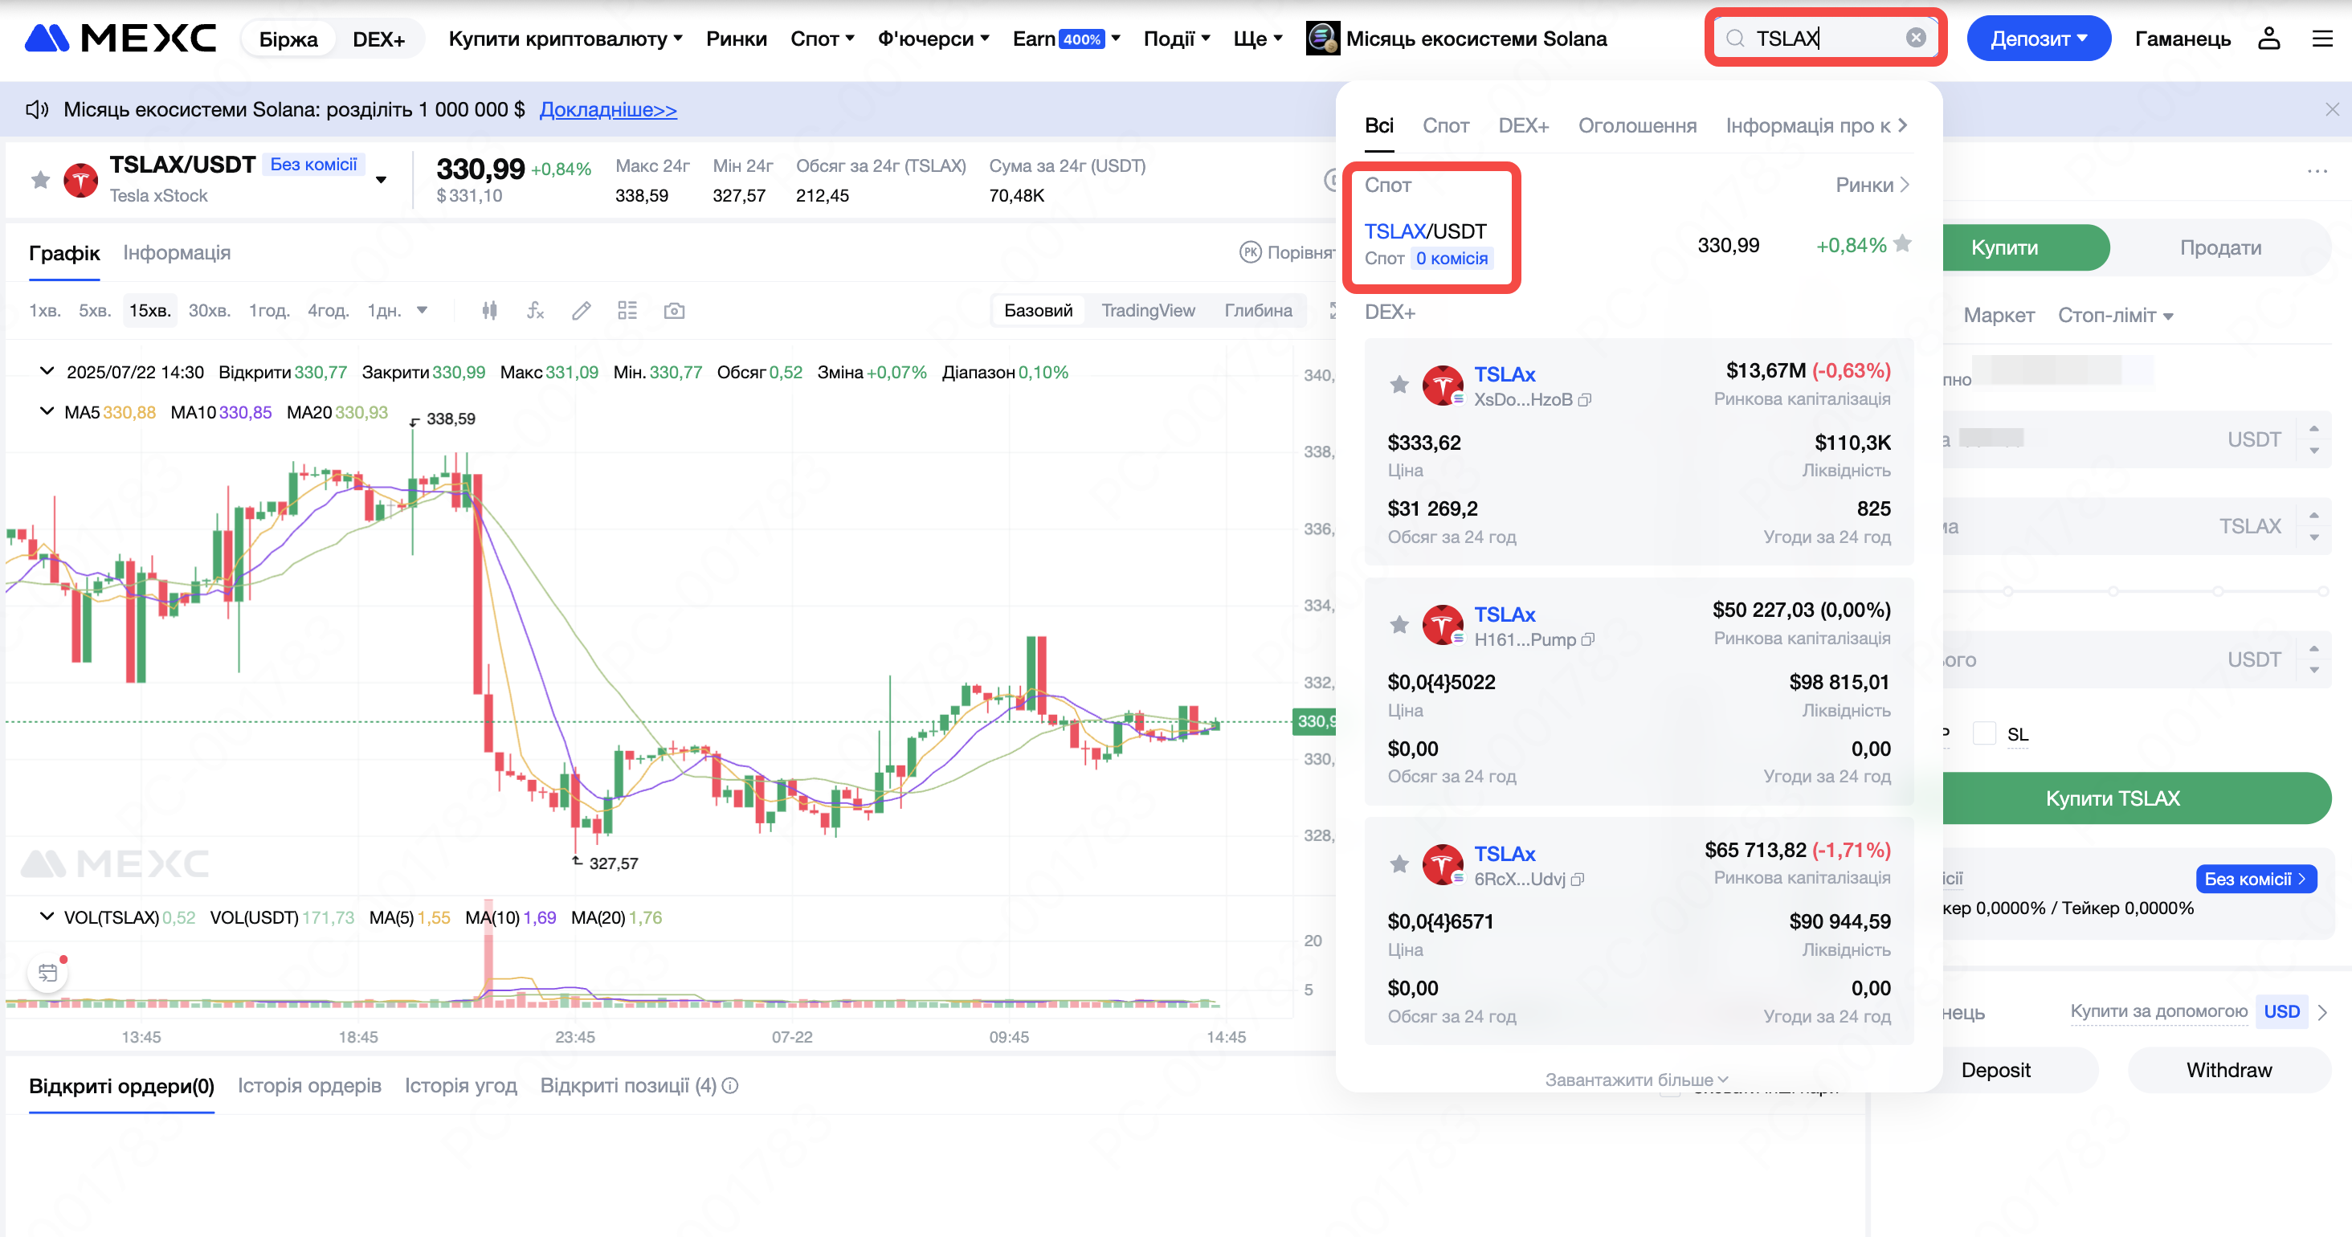This screenshot has height=1237, width=2352.
Task: Click the info icon by Відкриті позиції
Action: click(x=730, y=1085)
